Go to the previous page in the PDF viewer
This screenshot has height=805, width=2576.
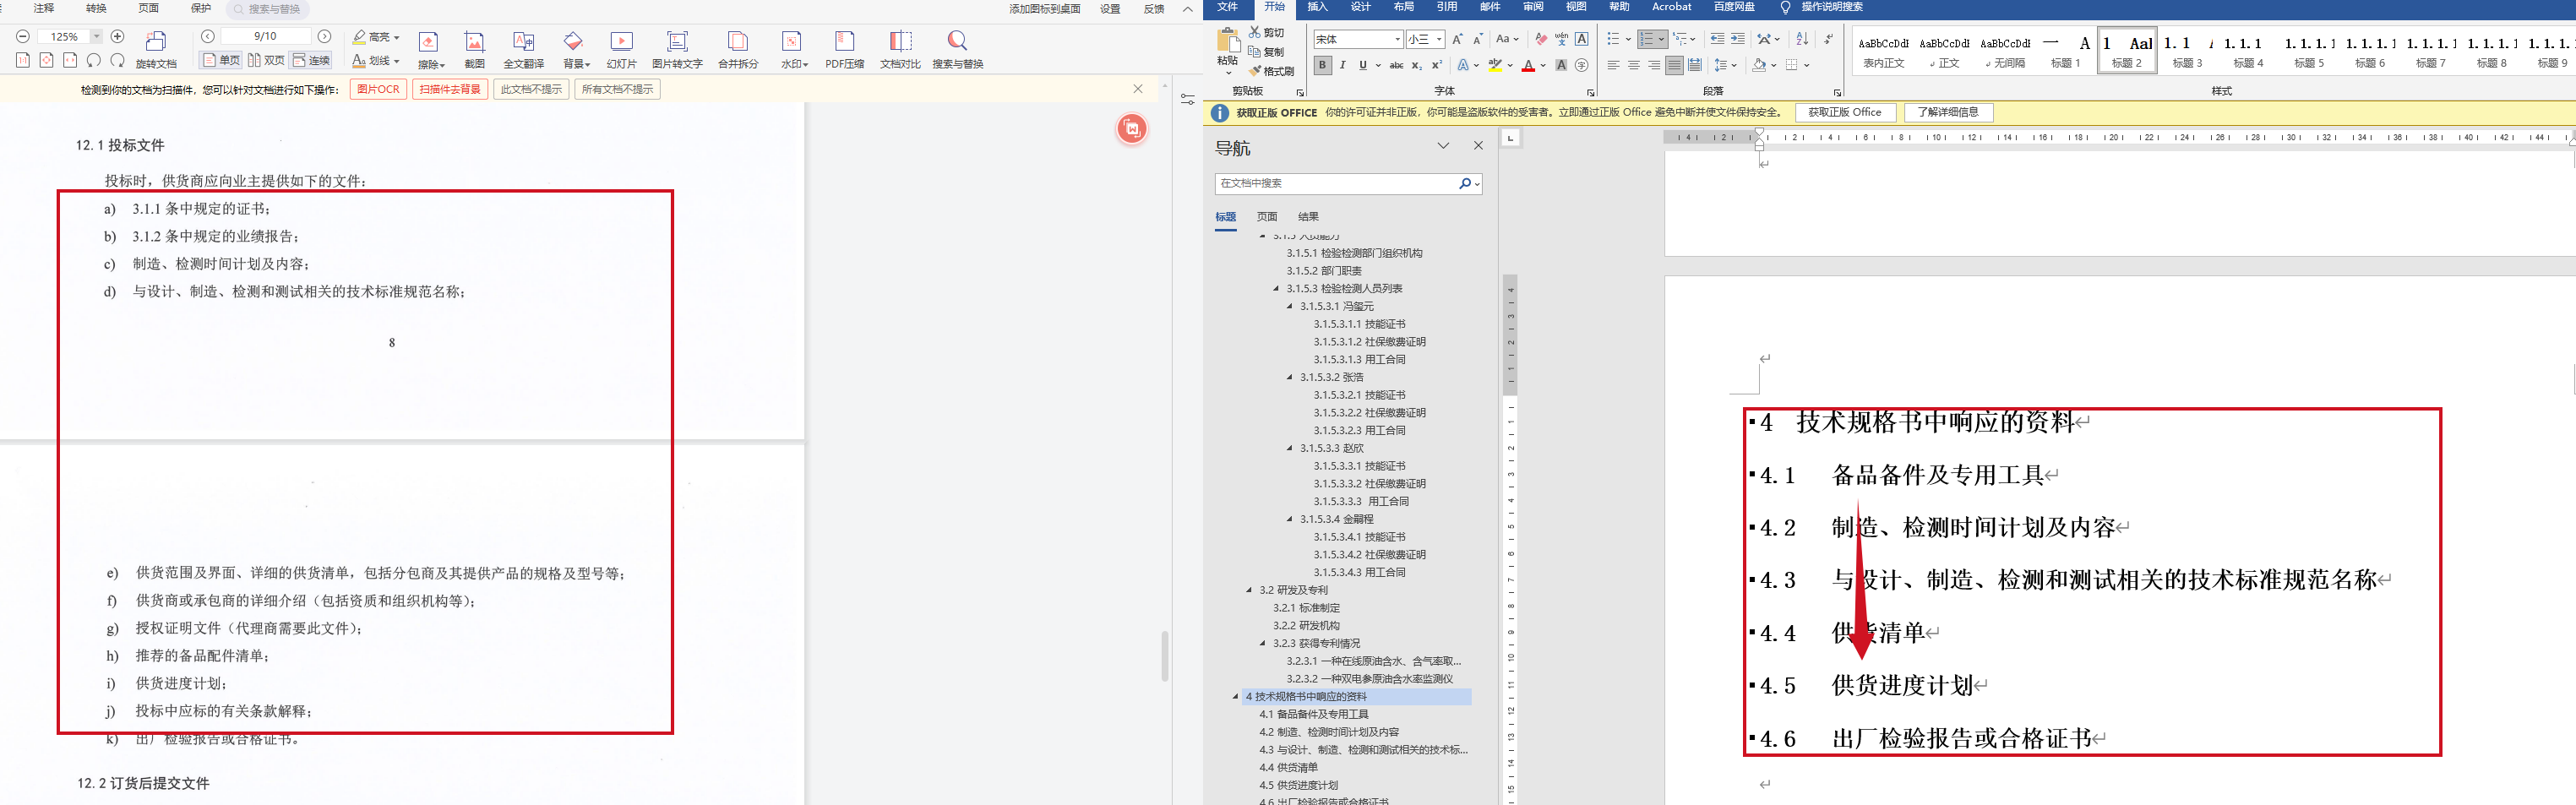208,37
